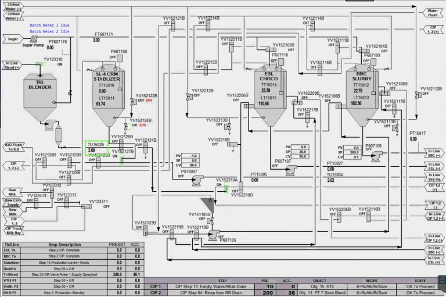Toggle valve YV152114B
The height and width of the screenshot is (297, 446).
(x=312, y=26)
